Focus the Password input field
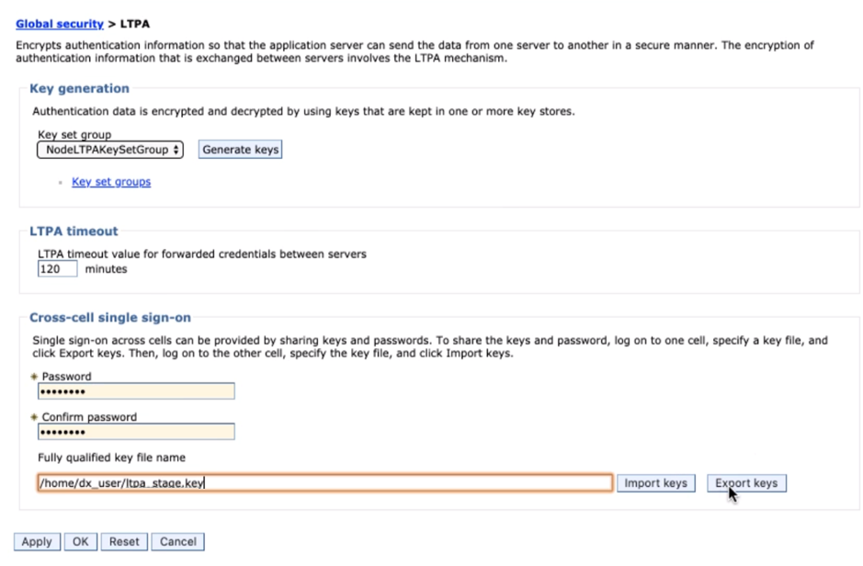The image size is (863, 566). [x=136, y=391]
